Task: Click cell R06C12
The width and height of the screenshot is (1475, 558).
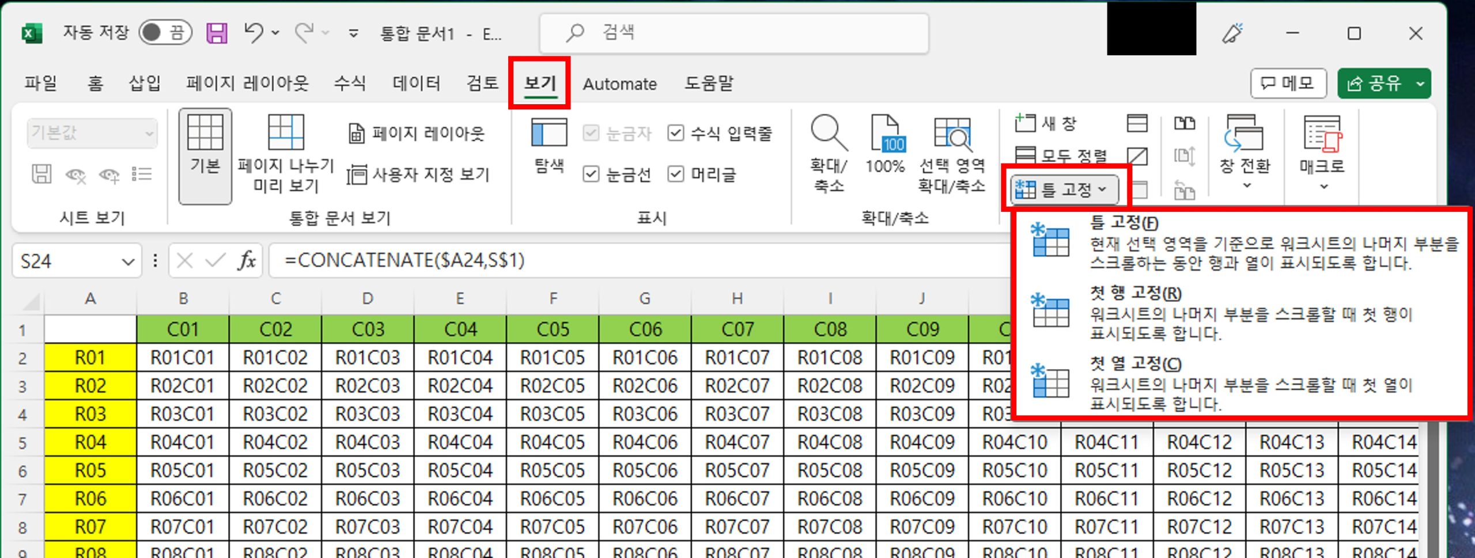Action: click(x=1200, y=499)
